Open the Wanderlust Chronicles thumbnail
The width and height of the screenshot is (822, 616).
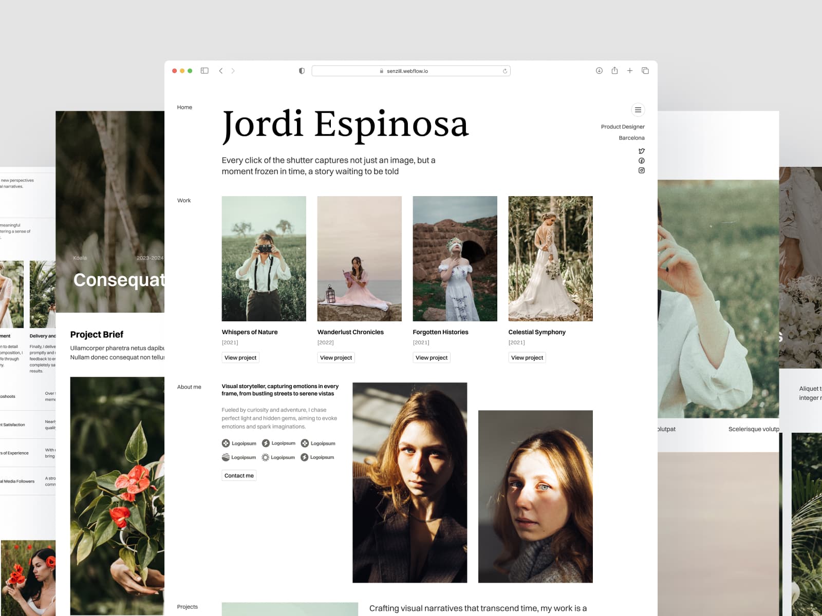click(x=360, y=259)
